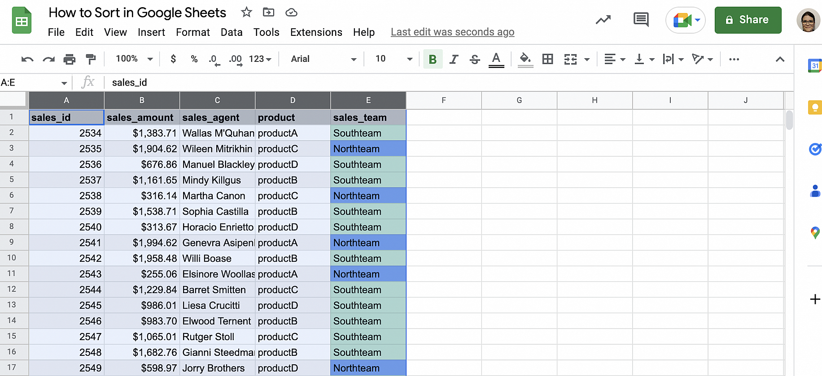Click the Print icon
Screen dimensions: 822x376
pos(69,59)
